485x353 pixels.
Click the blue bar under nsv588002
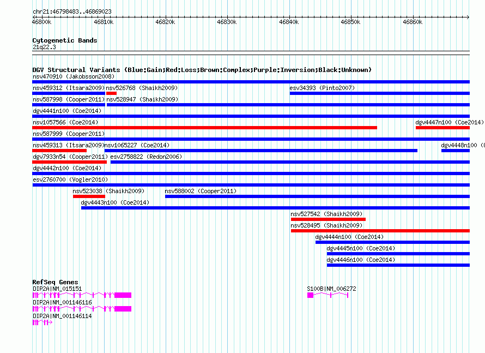(317, 196)
